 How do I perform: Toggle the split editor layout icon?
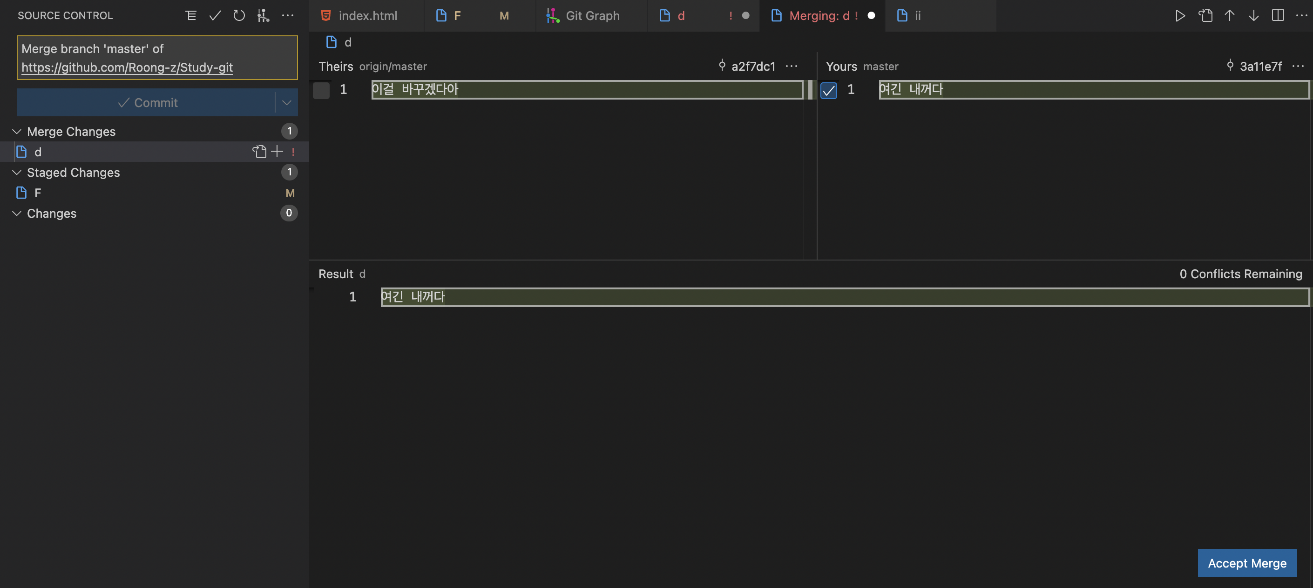[x=1278, y=15]
